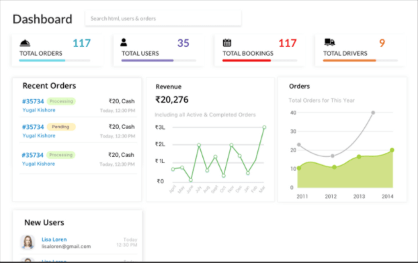Click the Total Orders progress bar
The height and width of the screenshot is (263, 418).
(54, 60)
